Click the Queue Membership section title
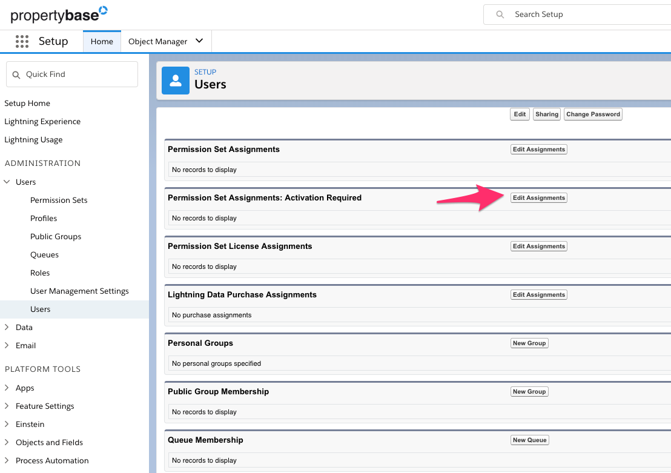Image resolution: width=671 pixels, height=473 pixels. (205, 440)
